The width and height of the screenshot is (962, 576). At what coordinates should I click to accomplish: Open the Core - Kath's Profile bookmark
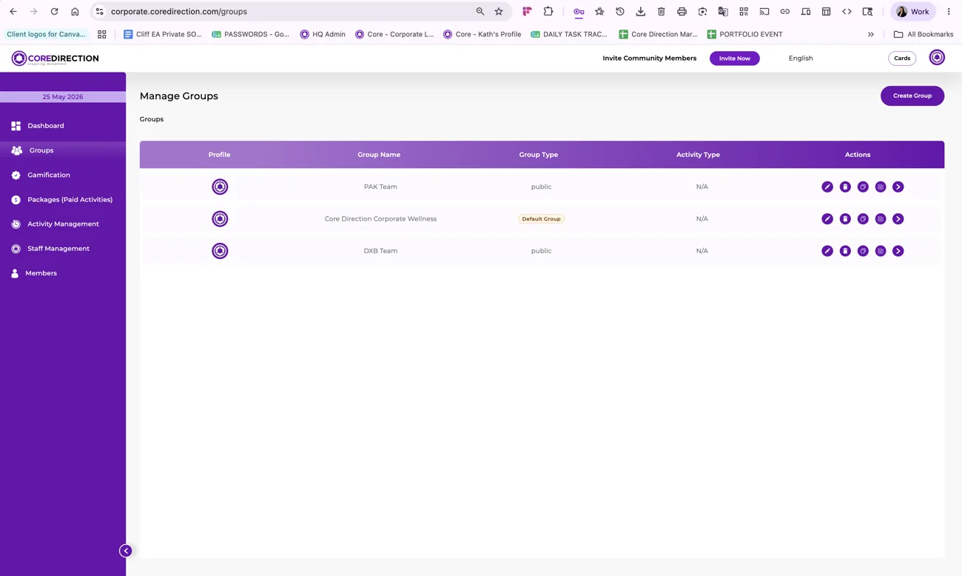tap(482, 34)
